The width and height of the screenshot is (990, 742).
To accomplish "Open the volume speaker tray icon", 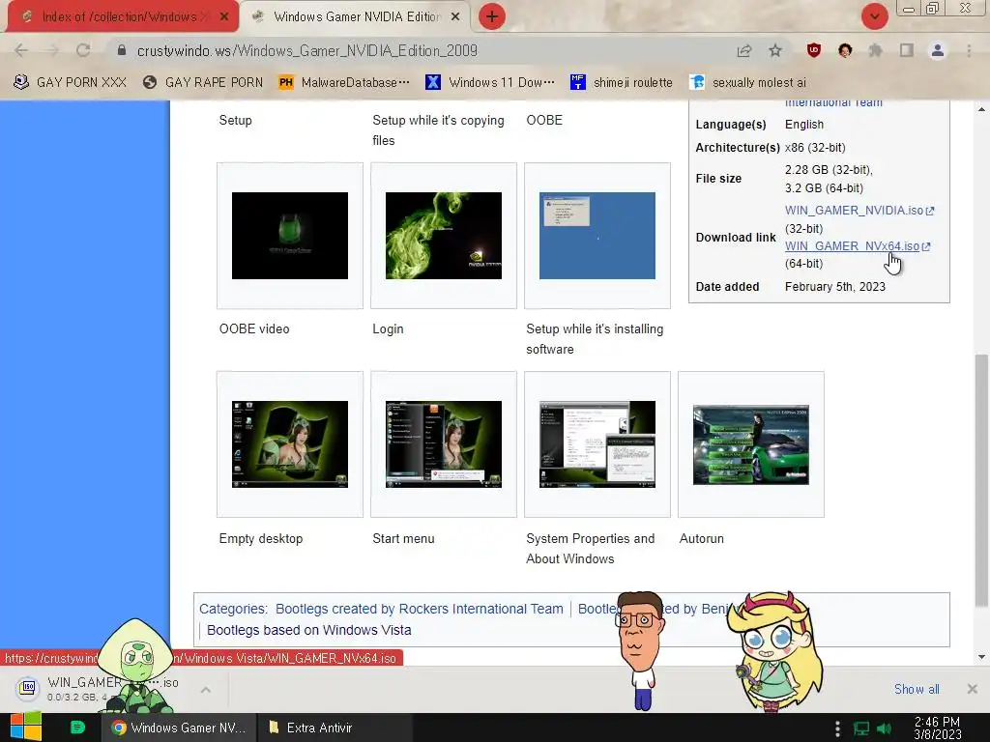I will [x=884, y=728].
